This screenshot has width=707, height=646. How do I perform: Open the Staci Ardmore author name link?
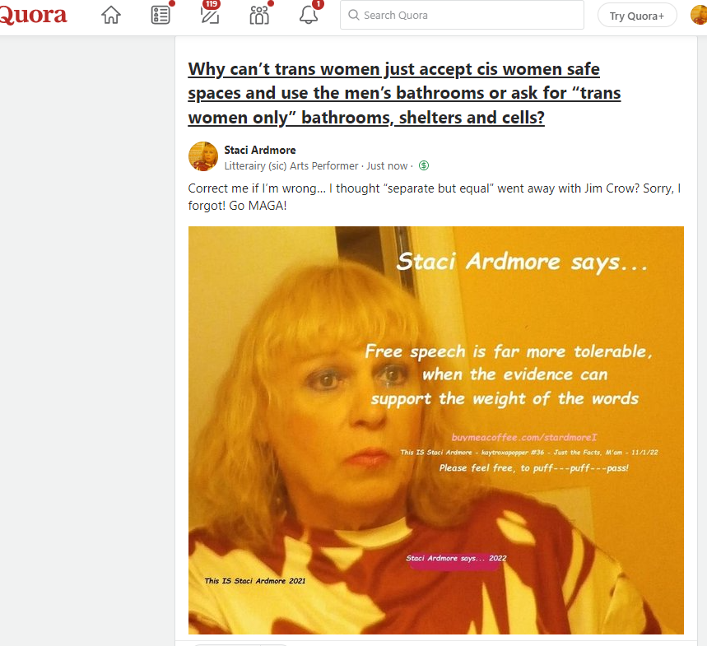(x=260, y=150)
